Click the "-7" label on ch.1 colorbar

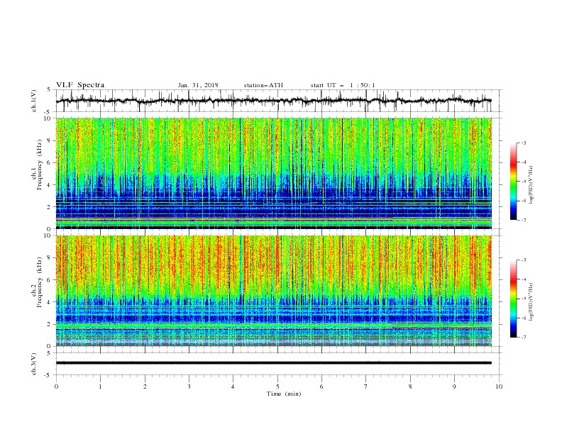tap(524, 220)
